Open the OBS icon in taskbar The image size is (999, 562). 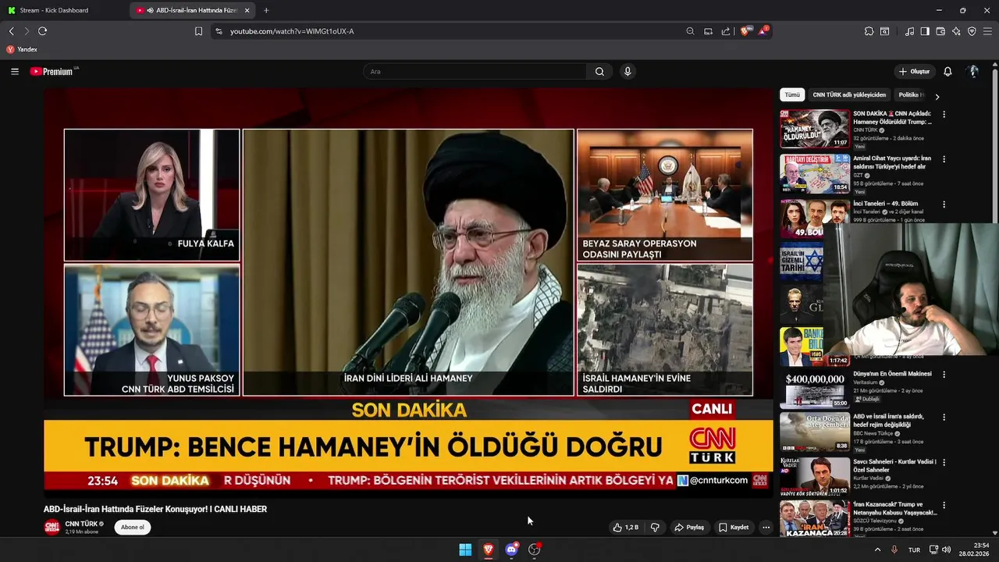[x=535, y=550]
